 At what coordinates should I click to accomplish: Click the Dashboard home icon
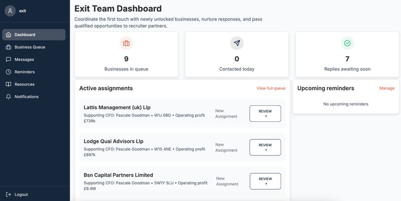tap(9, 35)
